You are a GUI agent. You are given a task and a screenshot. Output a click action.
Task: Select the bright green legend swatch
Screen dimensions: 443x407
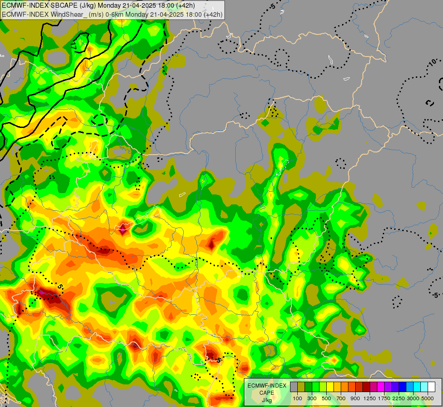[x=316, y=387]
